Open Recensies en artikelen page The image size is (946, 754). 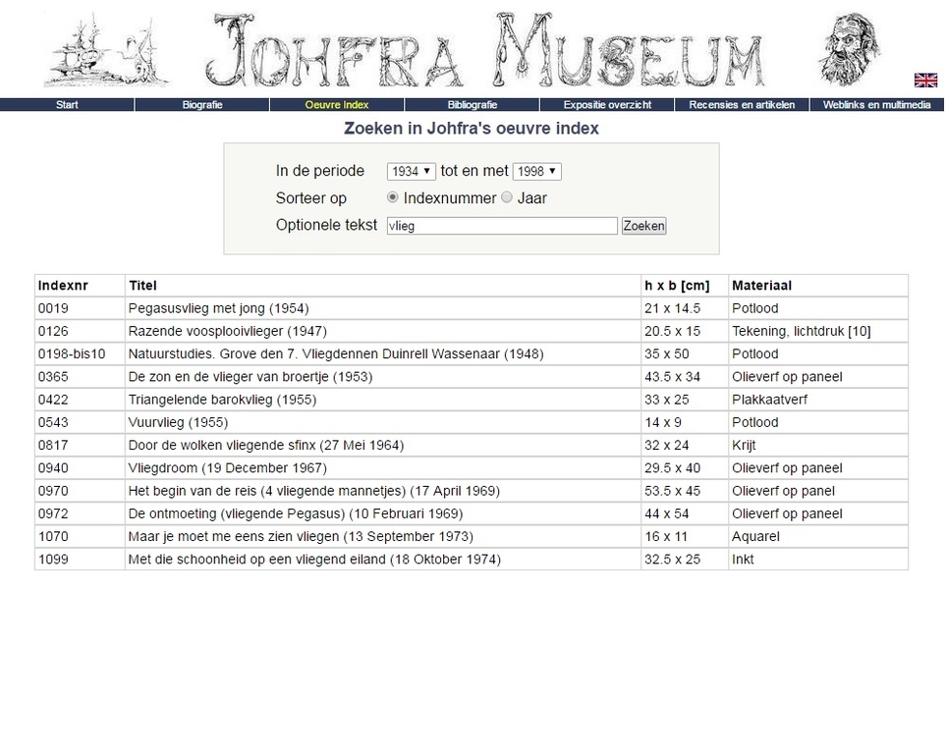click(x=742, y=105)
